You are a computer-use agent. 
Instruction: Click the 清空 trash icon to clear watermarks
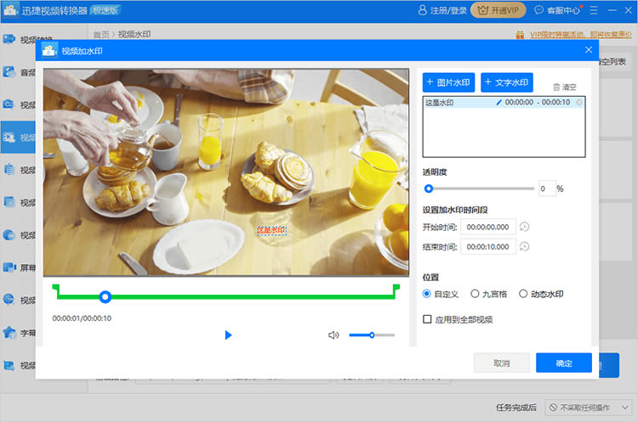click(557, 87)
